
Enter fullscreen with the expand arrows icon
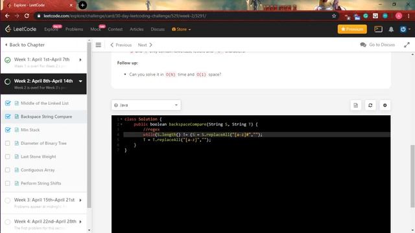click(407, 45)
